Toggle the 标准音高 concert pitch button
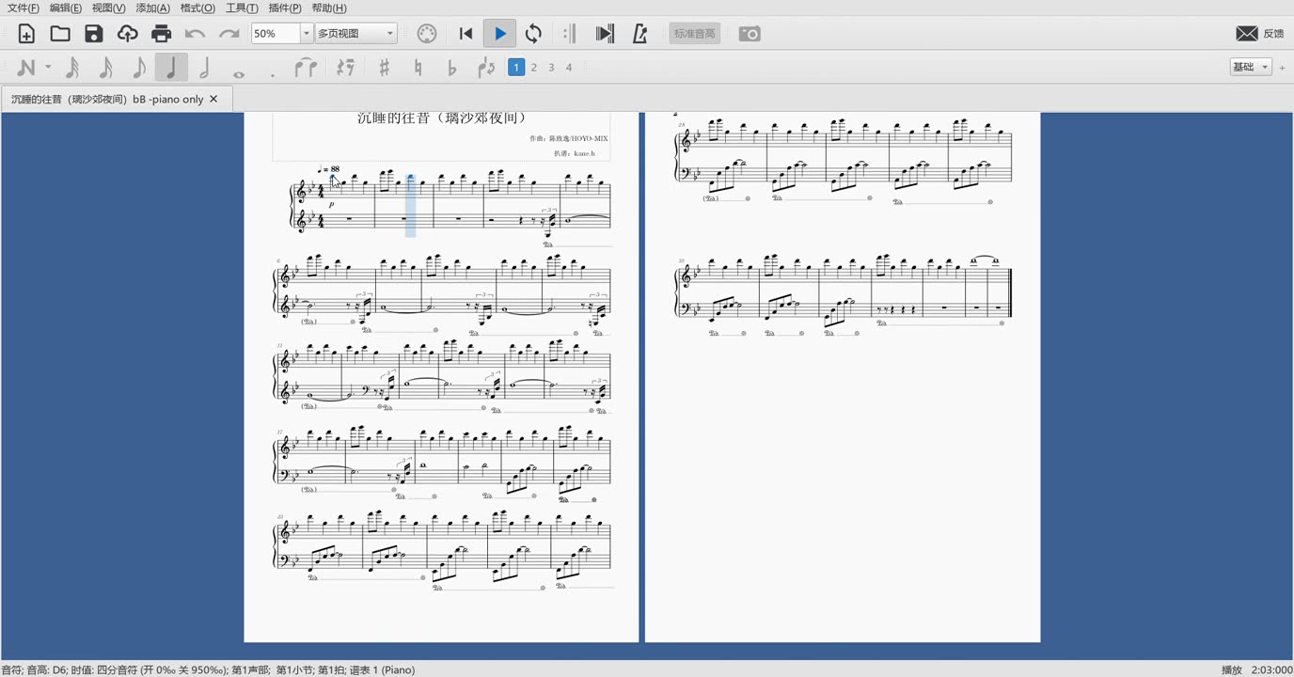Viewport: 1294px width, 677px height. pyautogui.click(x=694, y=34)
